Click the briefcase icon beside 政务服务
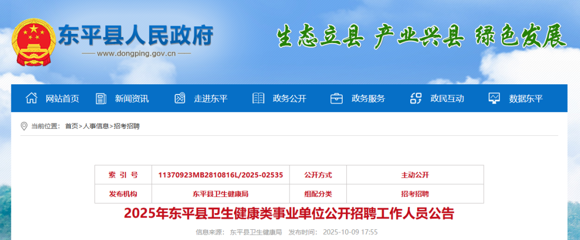The width and height of the screenshot is (580, 240). (x=337, y=98)
